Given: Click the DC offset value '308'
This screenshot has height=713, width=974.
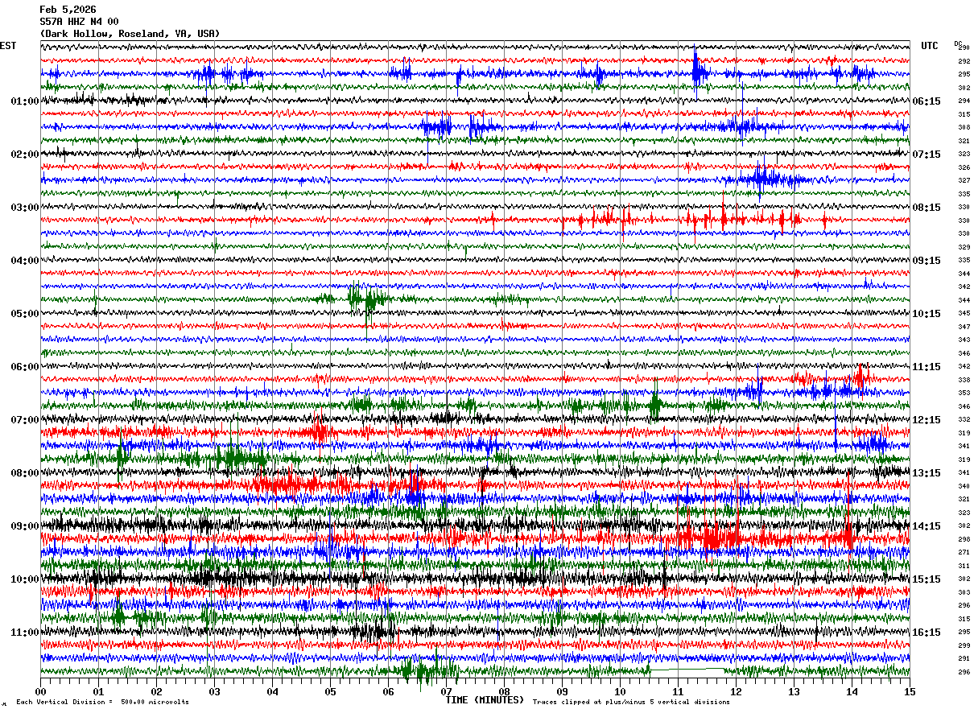Looking at the screenshot, I should [964, 127].
